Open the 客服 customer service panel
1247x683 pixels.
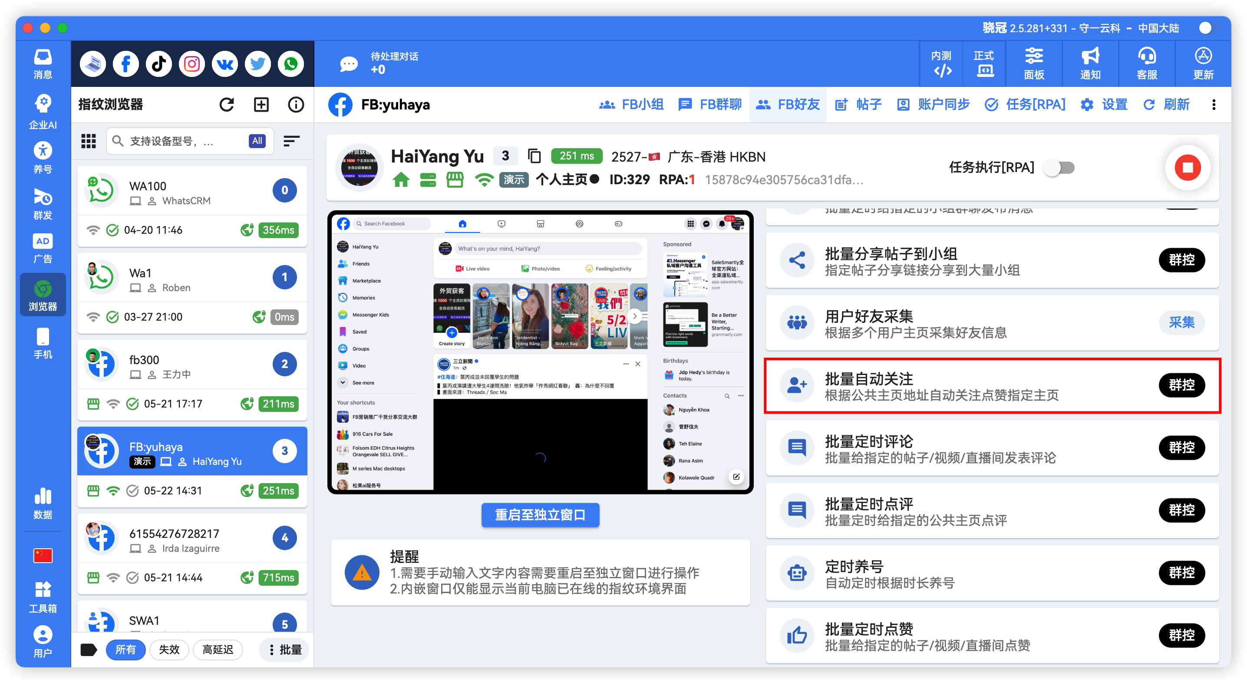tap(1147, 63)
